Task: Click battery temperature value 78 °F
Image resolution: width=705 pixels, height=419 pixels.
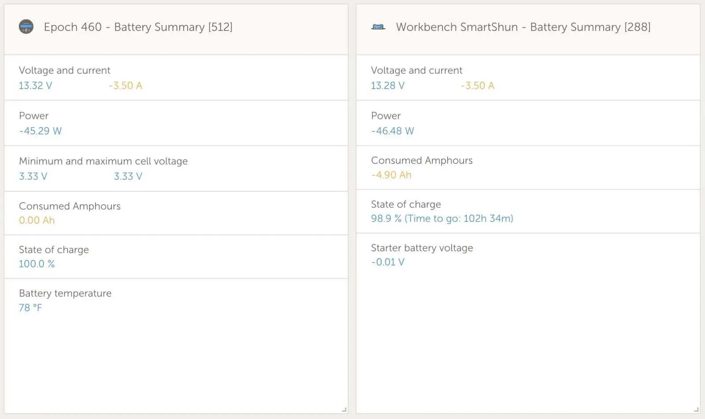Action: (30, 308)
